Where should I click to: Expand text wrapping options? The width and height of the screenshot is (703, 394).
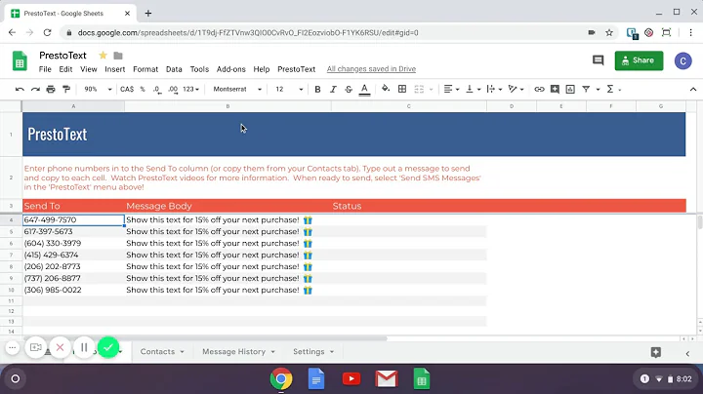[494, 89]
